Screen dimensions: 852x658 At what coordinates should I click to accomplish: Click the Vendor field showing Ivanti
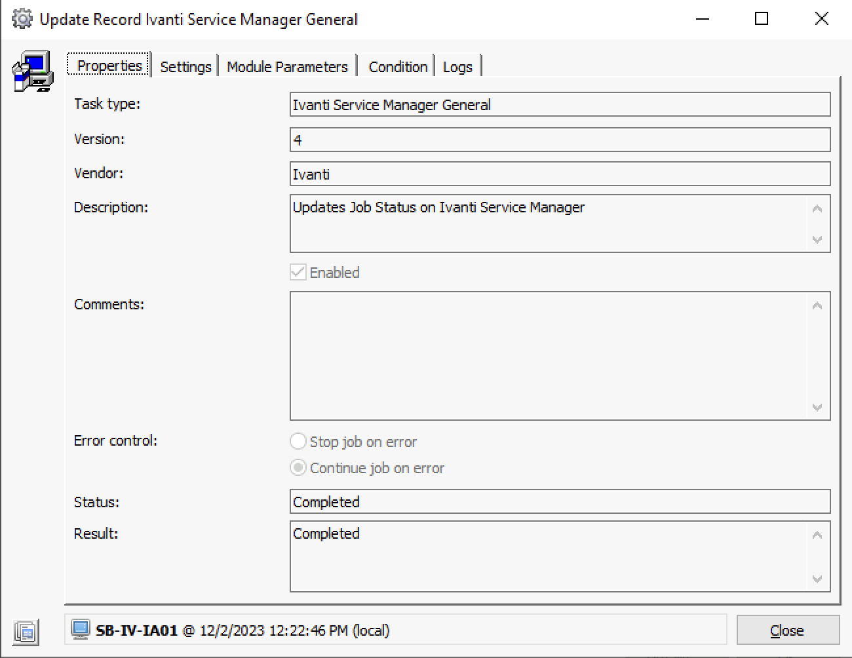click(560, 174)
